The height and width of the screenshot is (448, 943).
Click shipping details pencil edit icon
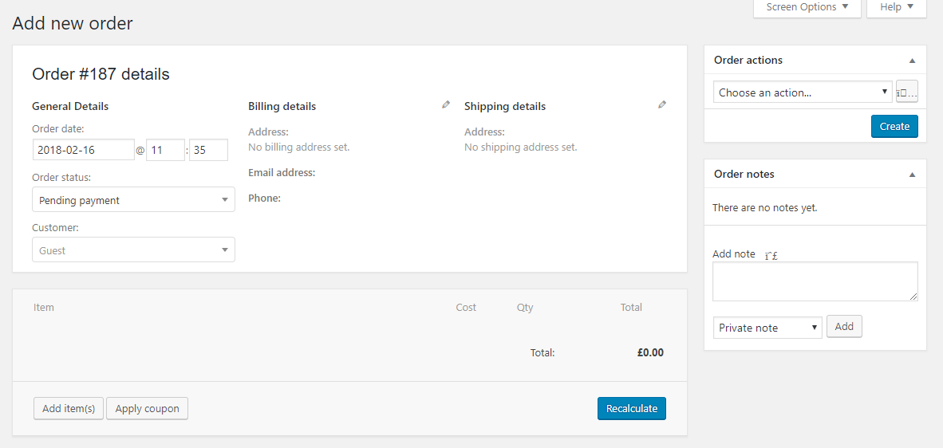(662, 104)
